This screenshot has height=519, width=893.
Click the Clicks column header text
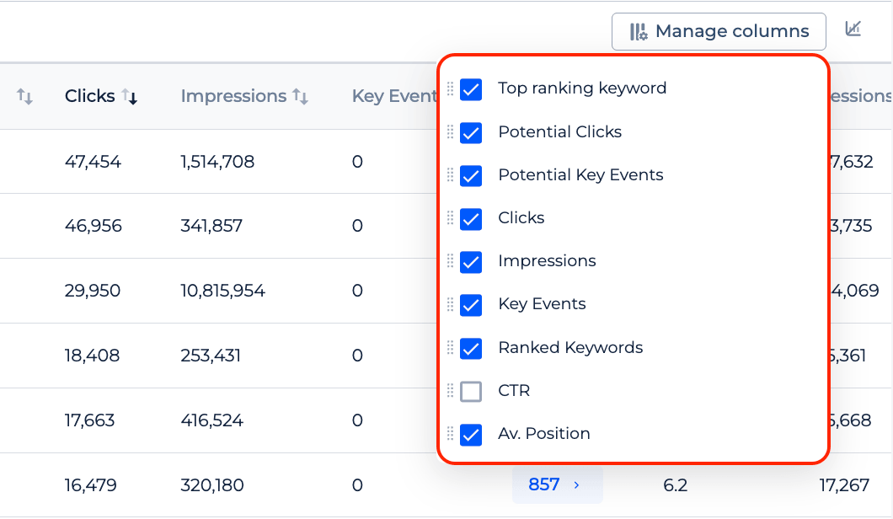coord(89,96)
